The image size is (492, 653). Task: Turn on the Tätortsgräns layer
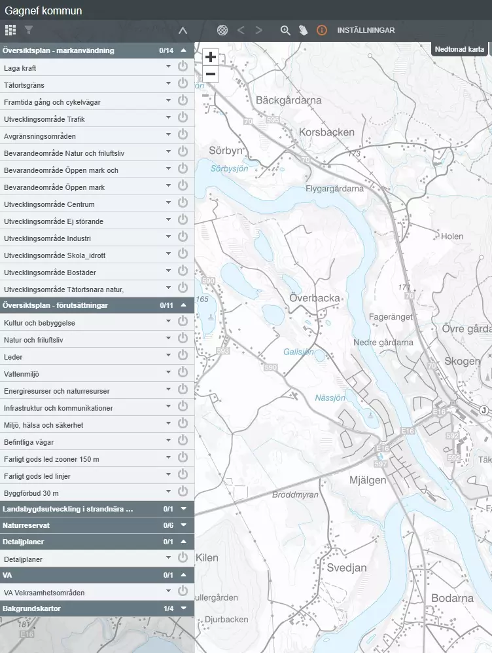pos(183,84)
